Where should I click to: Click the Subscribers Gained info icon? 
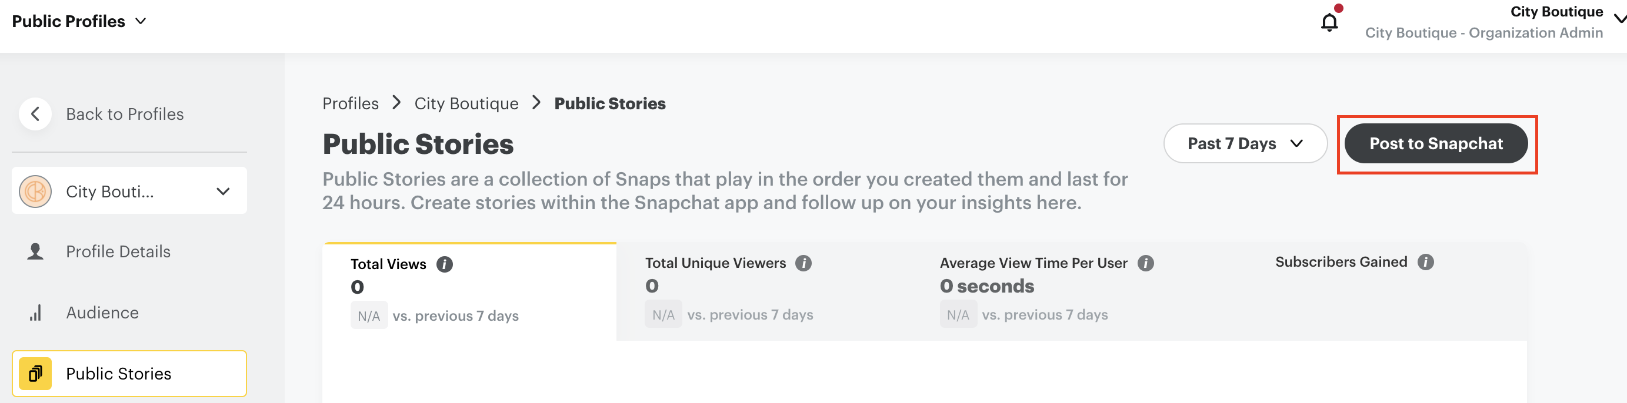(x=1426, y=262)
